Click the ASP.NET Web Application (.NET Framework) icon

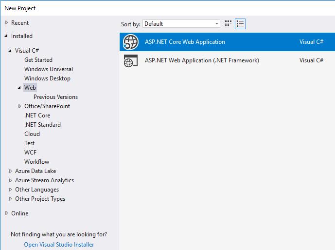130,60
